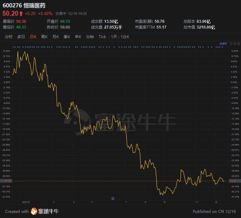Open the 季K chart tab
This screenshot has height=218, width=241.
click(67, 37)
